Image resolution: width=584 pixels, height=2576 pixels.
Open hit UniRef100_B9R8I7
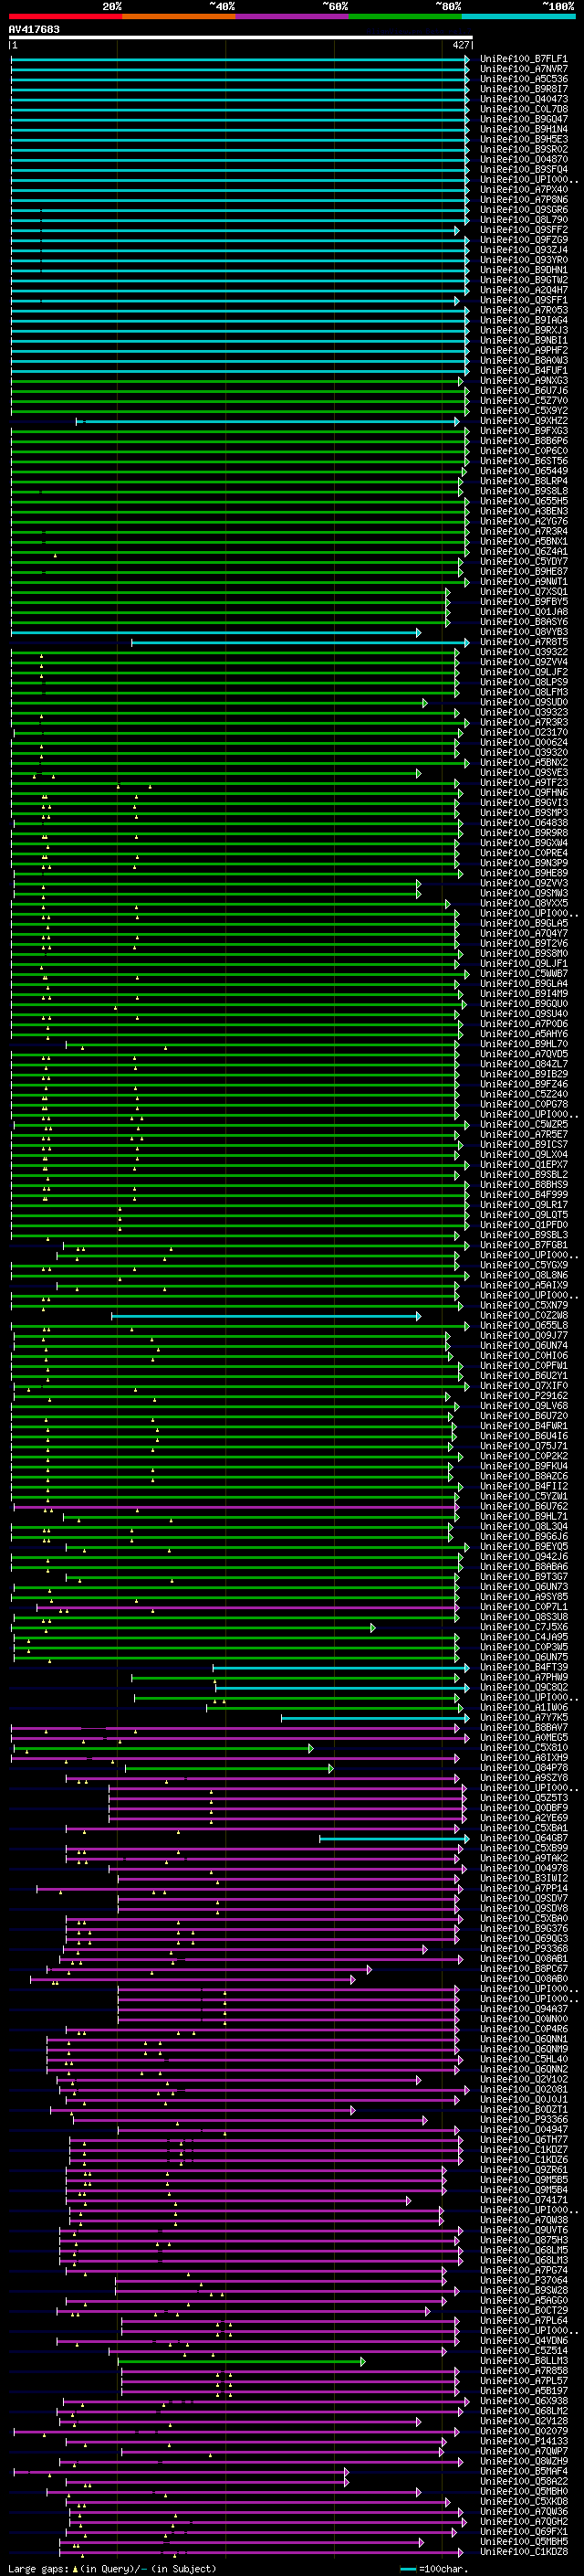click(523, 89)
